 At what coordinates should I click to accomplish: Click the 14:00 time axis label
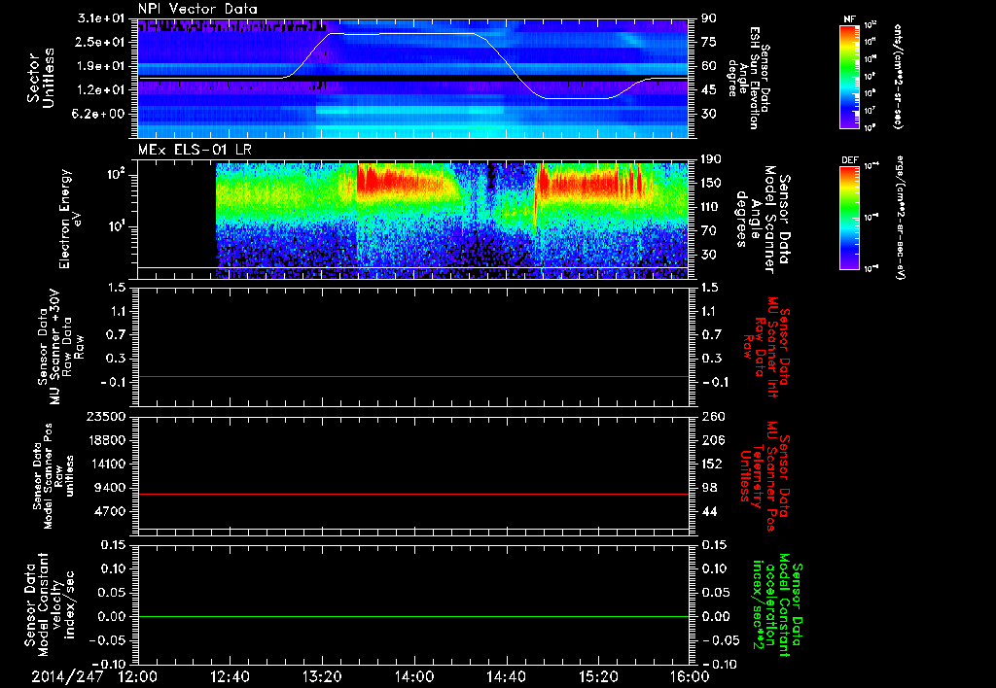pos(414,676)
